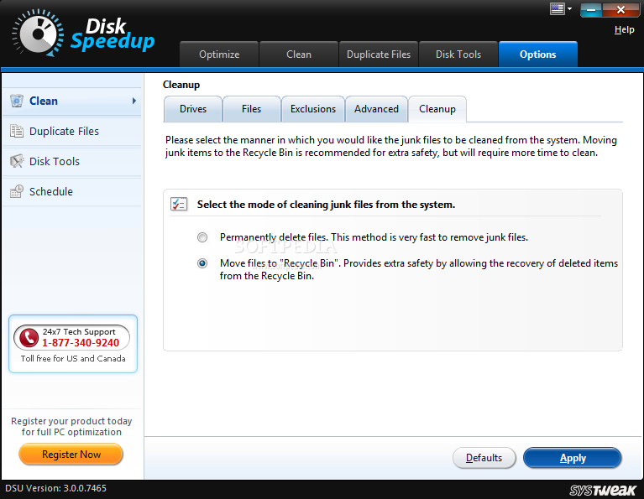This screenshot has width=644, height=499.
Task: Open the Help link
Action: (625, 29)
